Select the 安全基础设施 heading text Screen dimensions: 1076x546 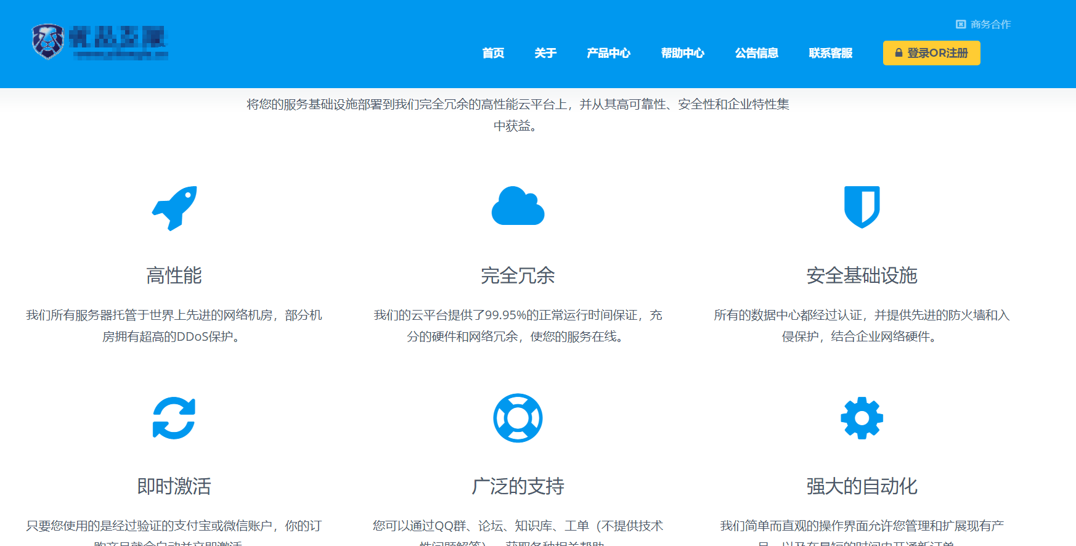coord(862,275)
